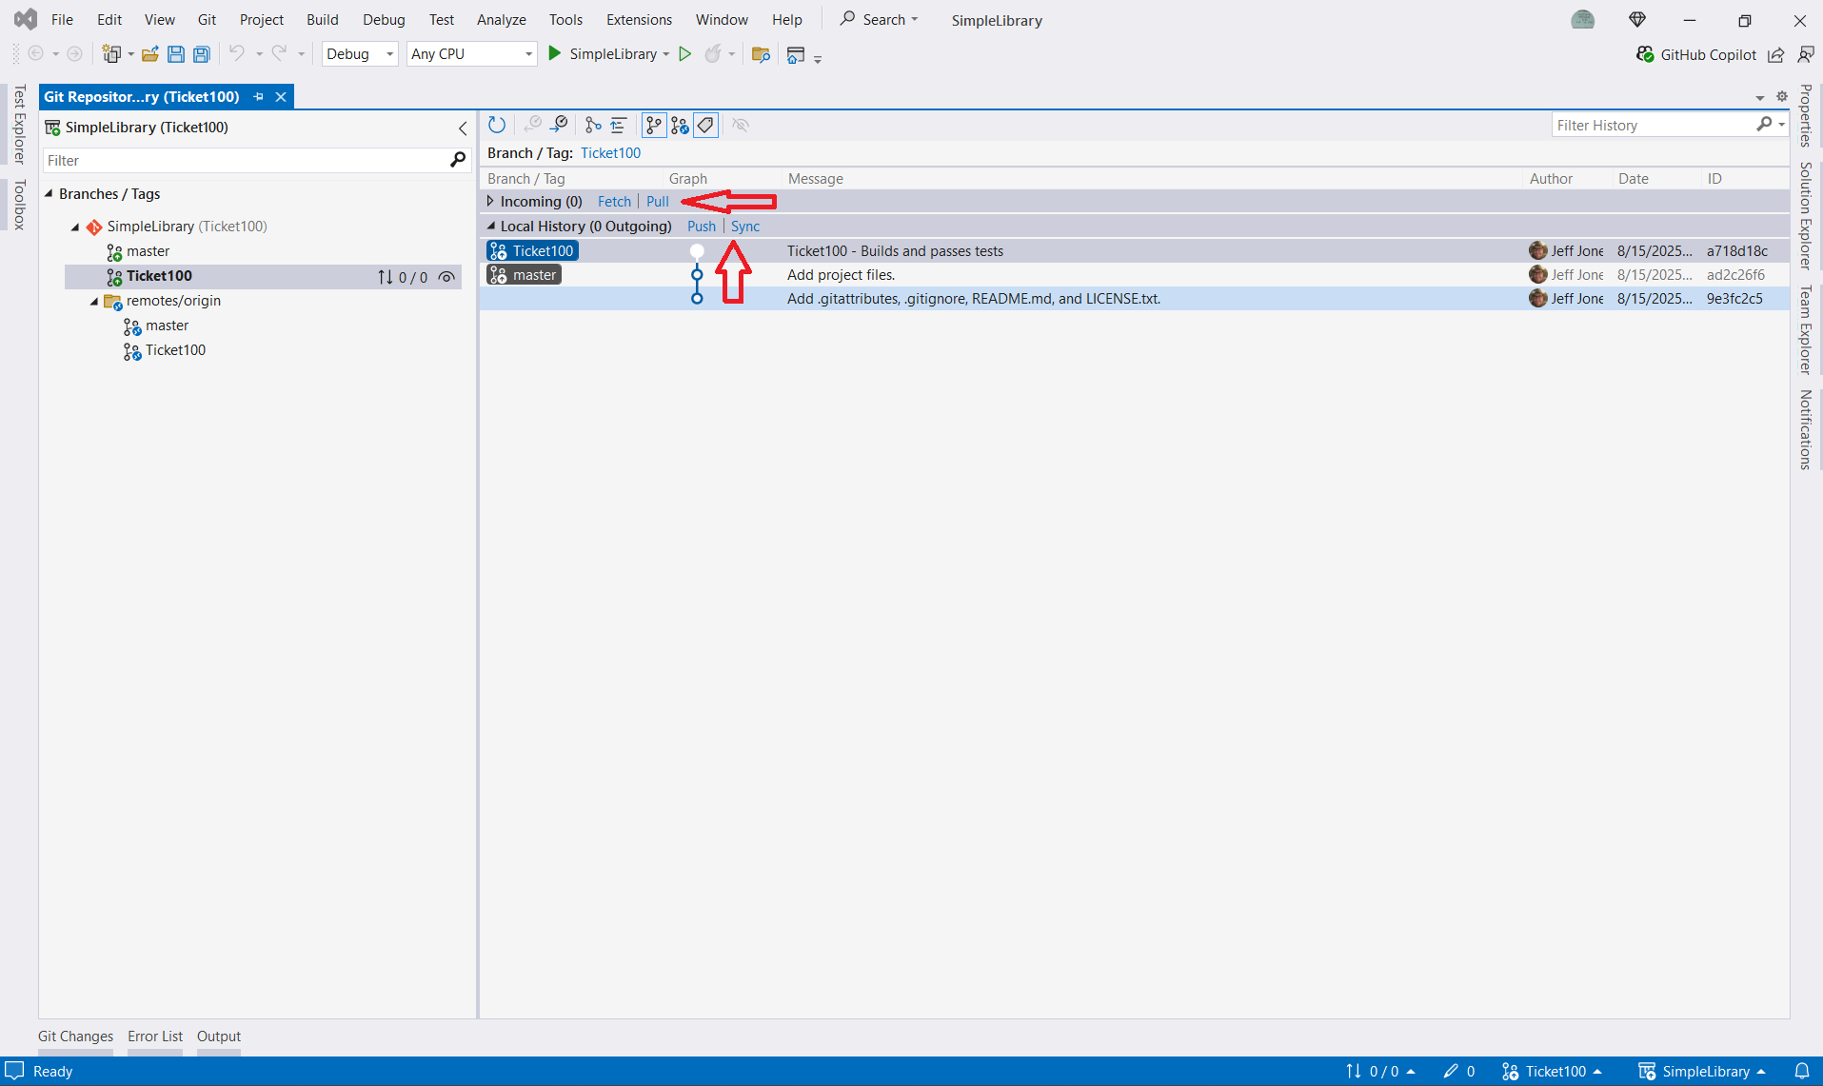
Task: Open the Analyze menu
Action: click(x=502, y=19)
